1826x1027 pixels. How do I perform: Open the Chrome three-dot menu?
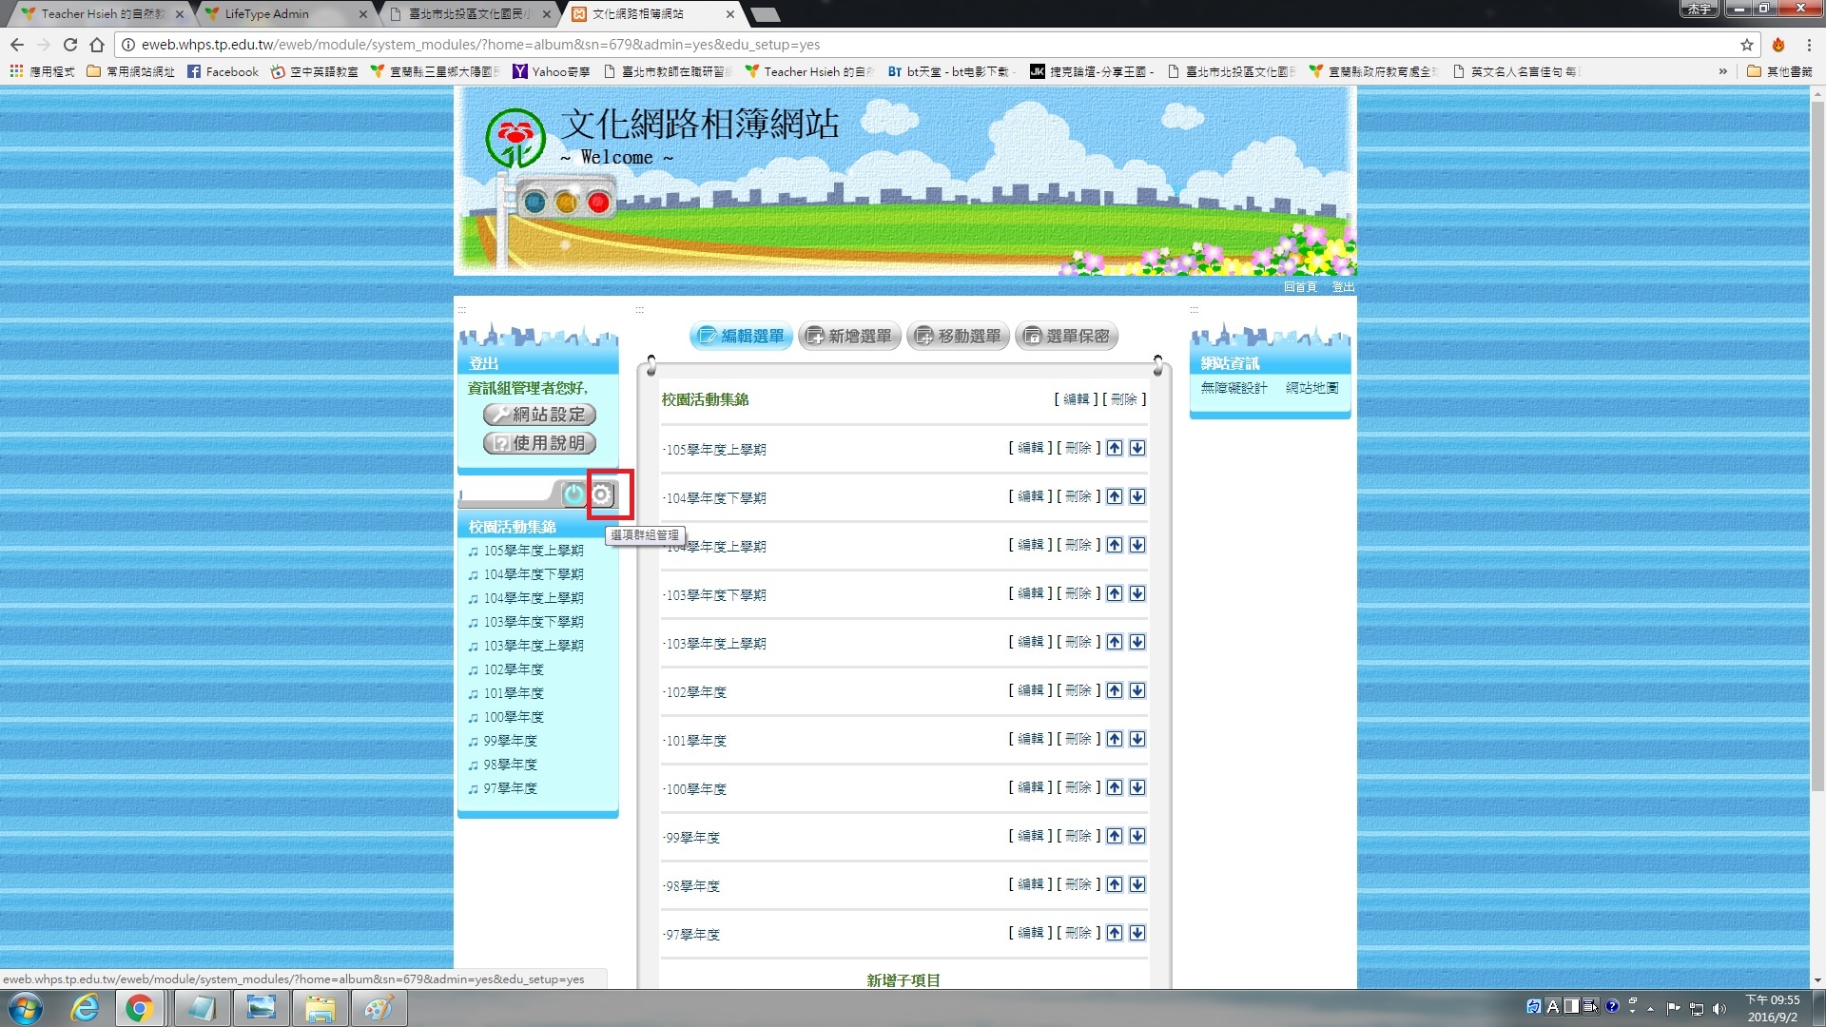pyautogui.click(x=1809, y=45)
